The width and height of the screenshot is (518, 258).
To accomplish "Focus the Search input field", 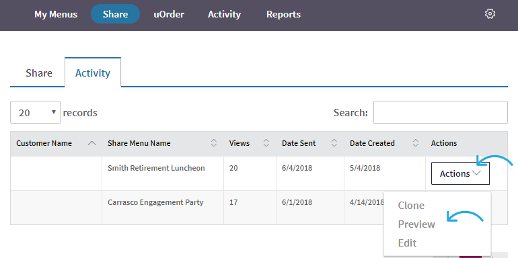I will click(441, 112).
